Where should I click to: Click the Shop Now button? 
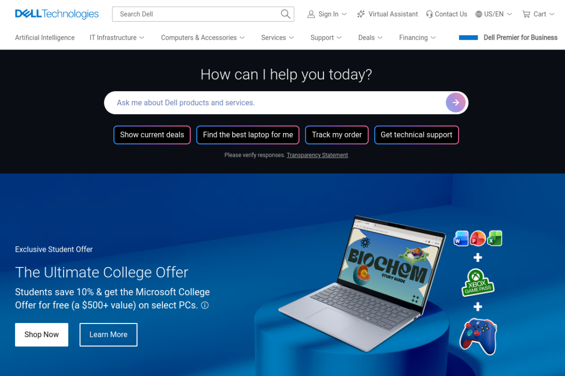coord(41,335)
